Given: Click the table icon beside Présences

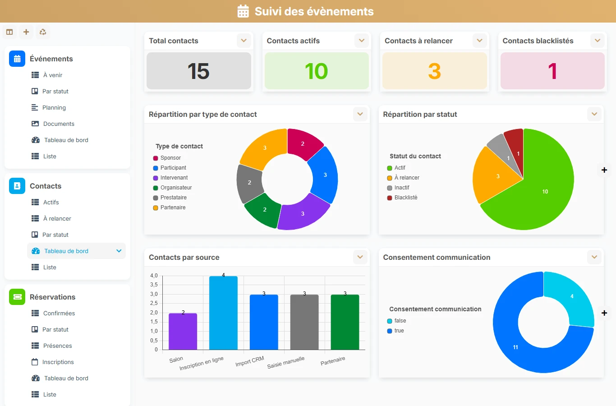Looking at the screenshot, I should (35, 346).
